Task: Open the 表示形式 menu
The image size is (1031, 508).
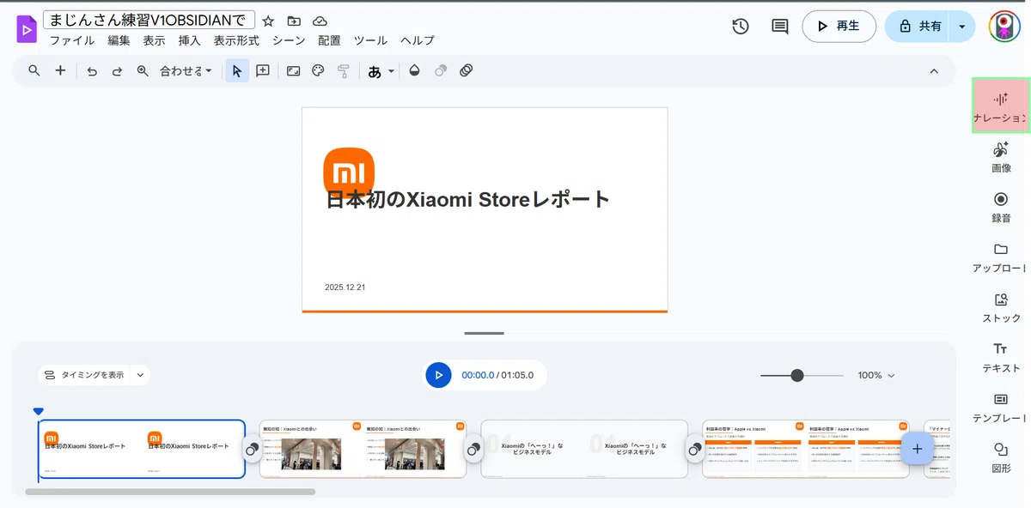Action: point(236,40)
